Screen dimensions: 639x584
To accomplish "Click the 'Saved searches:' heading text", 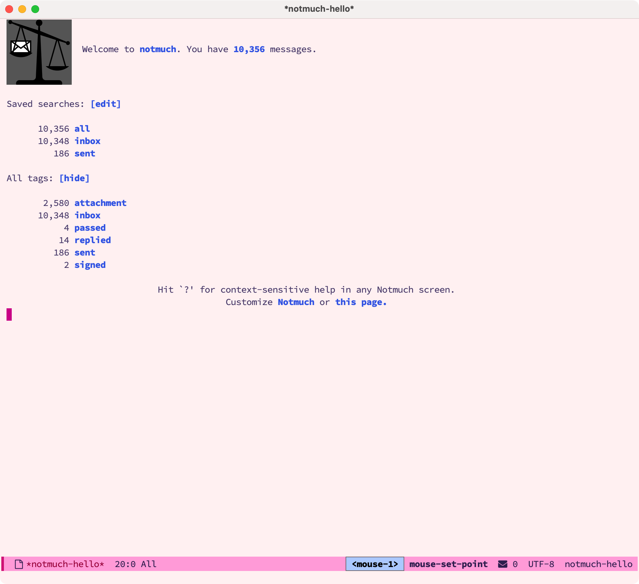I will (x=46, y=104).
